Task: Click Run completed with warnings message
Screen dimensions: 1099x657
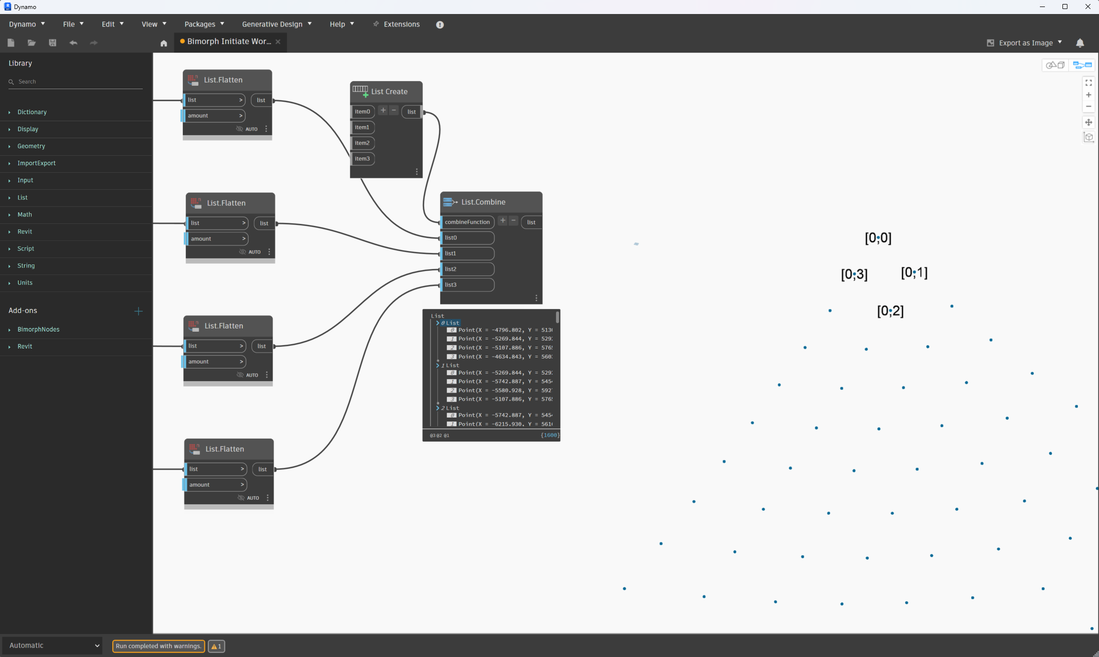Action: click(158, 646)
